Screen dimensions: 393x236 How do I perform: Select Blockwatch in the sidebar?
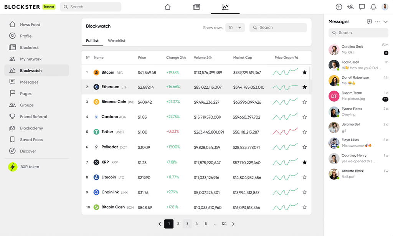(36, 70)
